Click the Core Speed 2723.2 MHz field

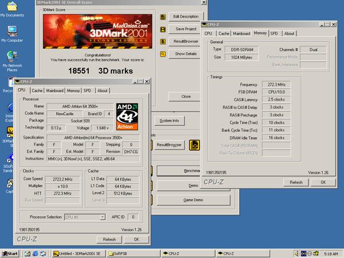(x=62, y=179)
